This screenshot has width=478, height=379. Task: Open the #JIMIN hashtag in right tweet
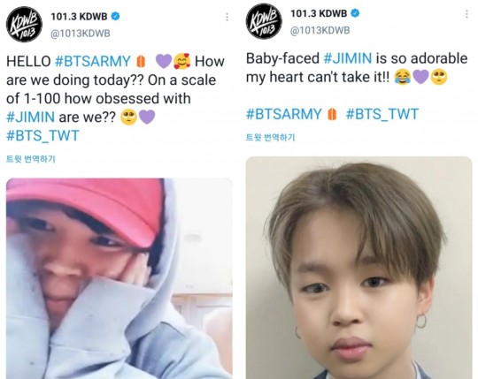pyautogui.click(x=348, y=58)
